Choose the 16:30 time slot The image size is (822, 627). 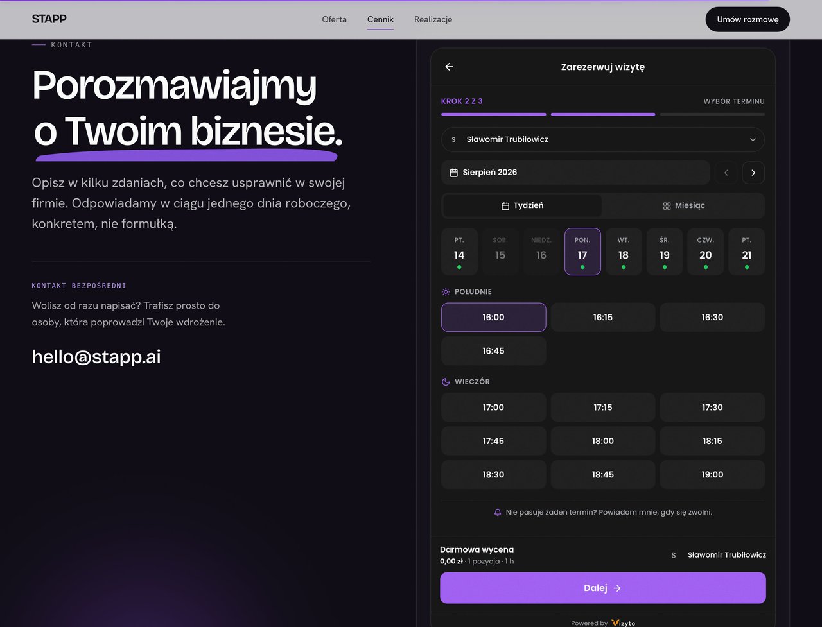[x=712, y=317]
